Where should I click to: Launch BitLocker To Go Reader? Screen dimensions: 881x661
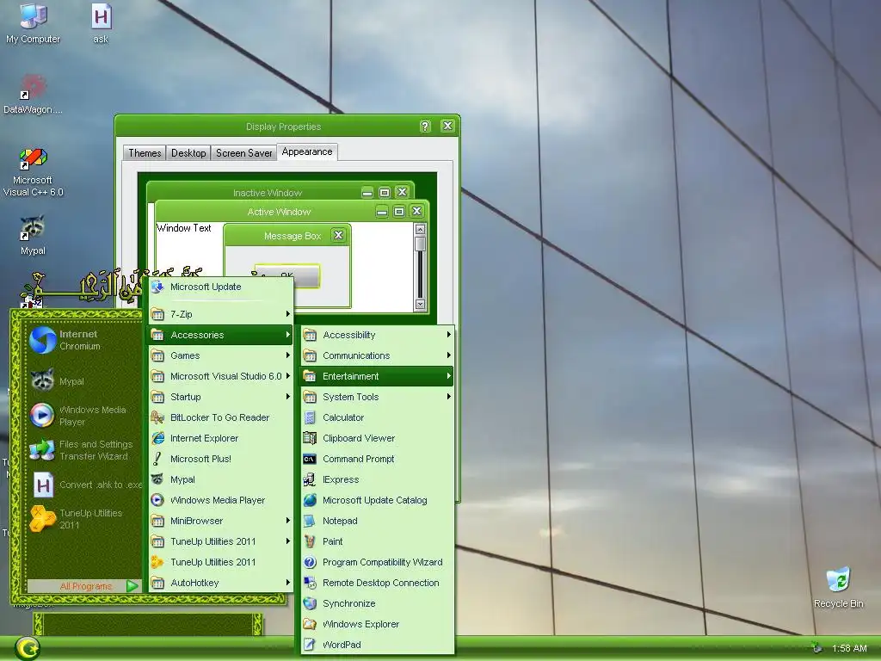point(220,417)
